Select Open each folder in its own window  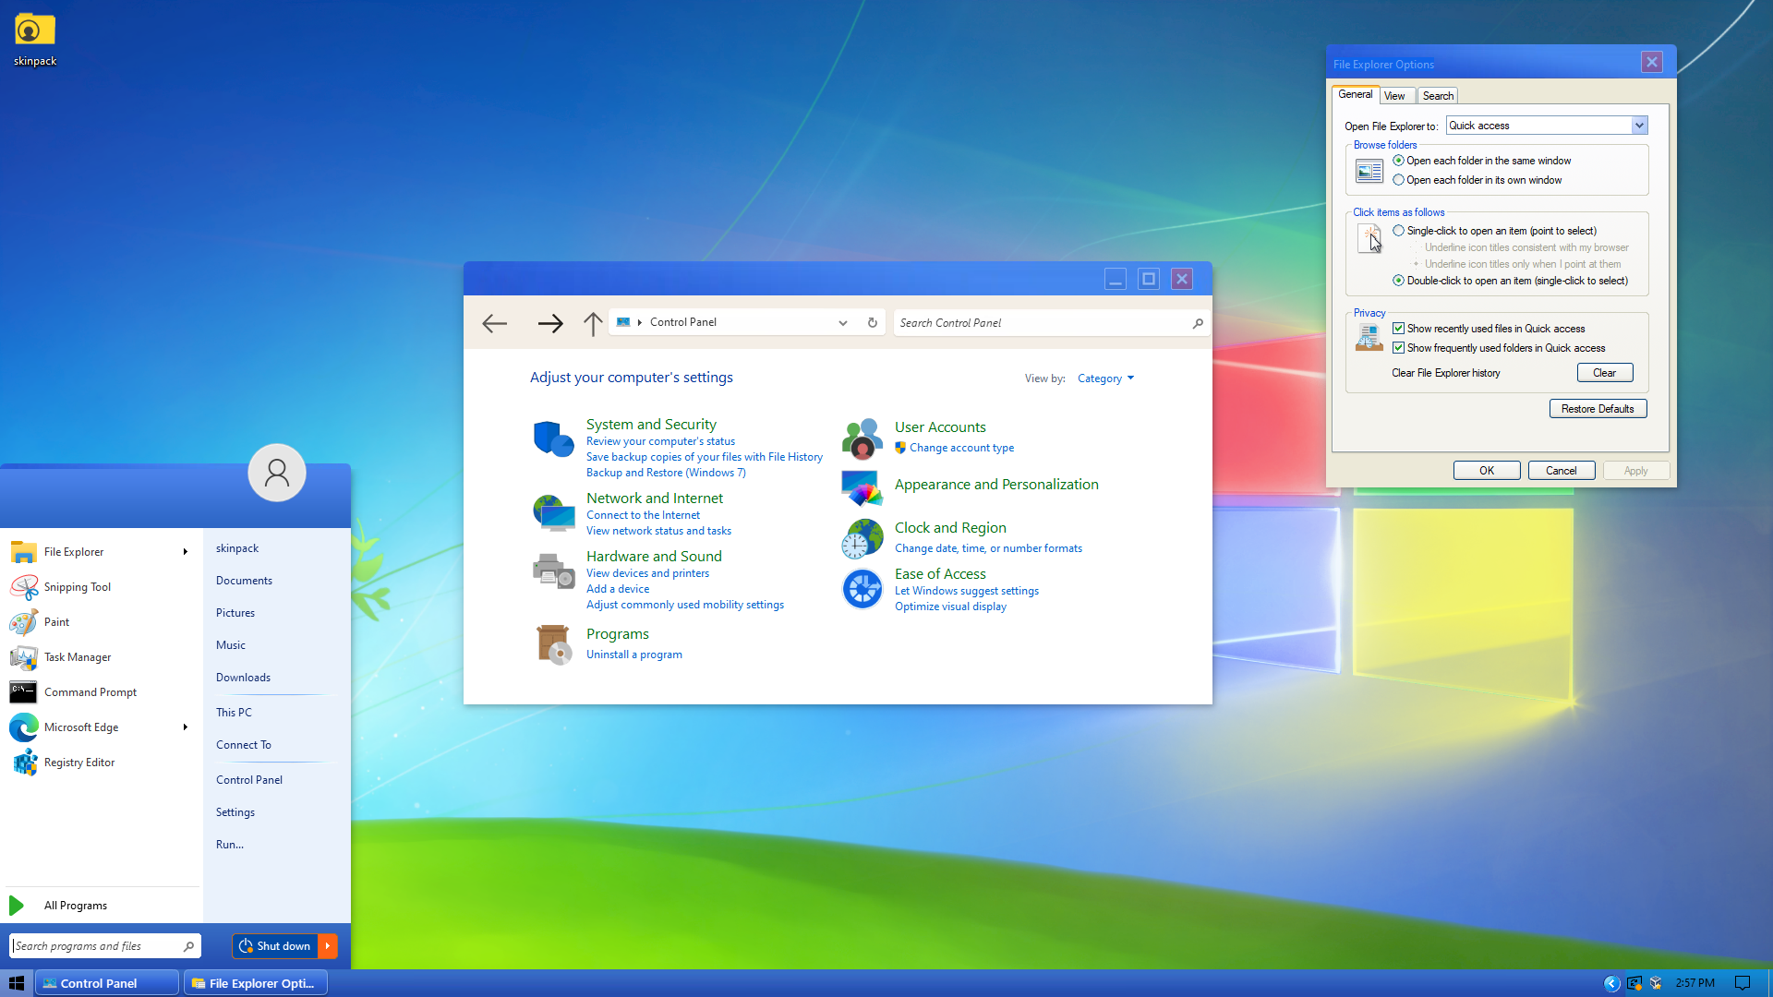[1399, 180]
